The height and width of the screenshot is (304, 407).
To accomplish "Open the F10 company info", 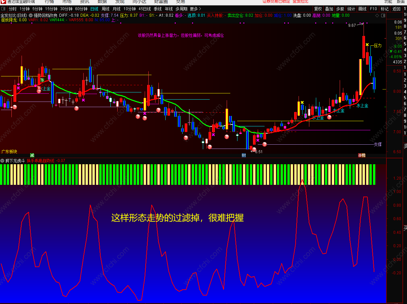I will [374, 9].
